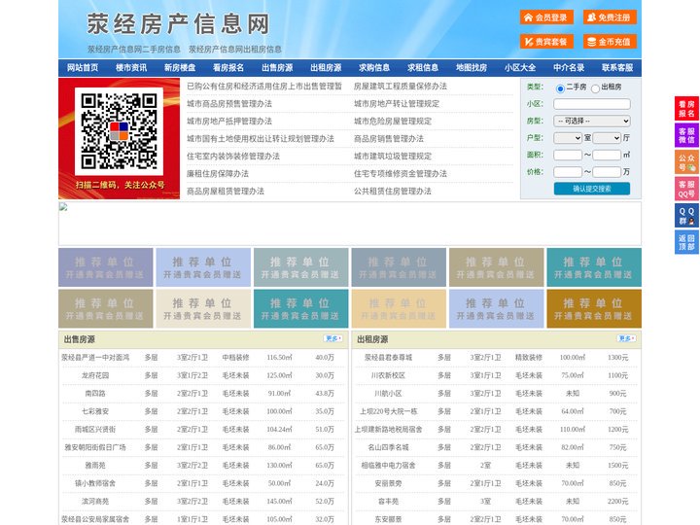Open rental listing 名山四季名城

coord(388,447)
